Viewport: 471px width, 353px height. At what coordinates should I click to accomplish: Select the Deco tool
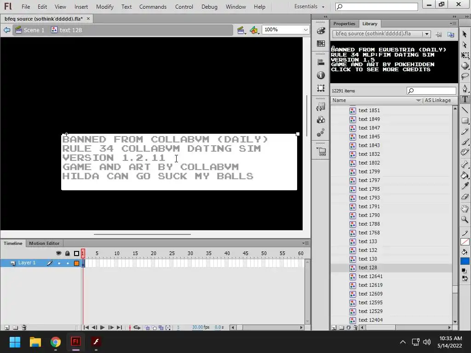click(465, 152)
